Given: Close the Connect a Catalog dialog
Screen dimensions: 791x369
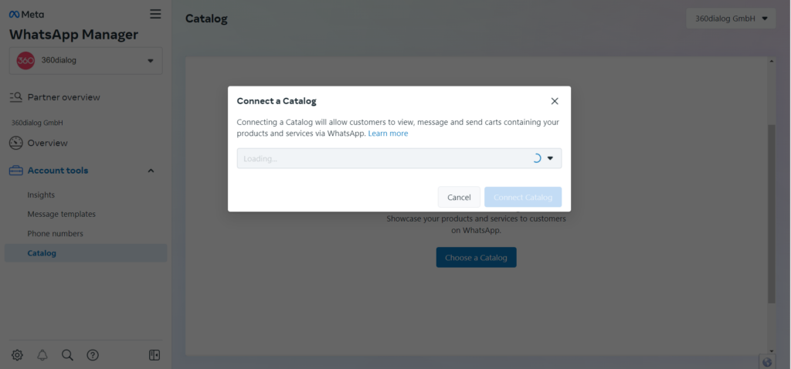Looking at the screenshot, I should (x=555, y=101).
